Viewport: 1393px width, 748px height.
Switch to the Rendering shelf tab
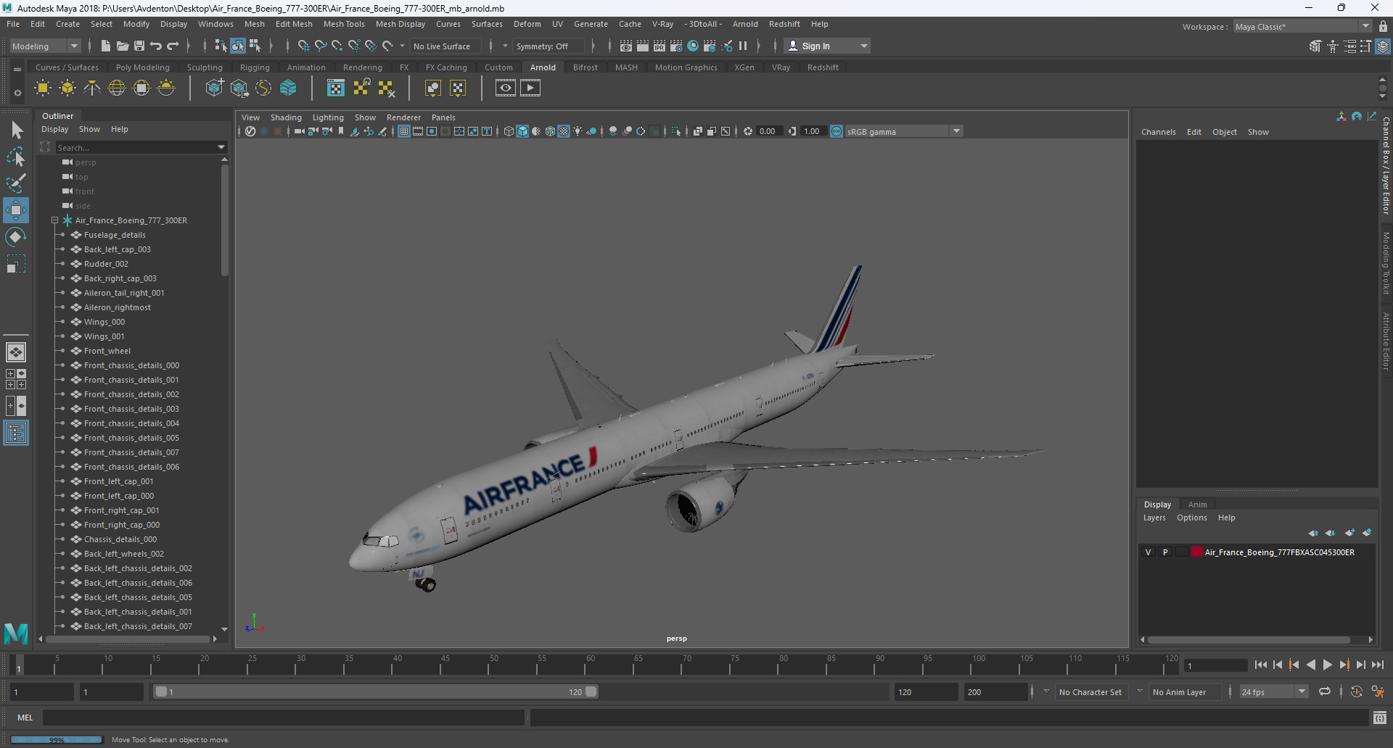[362, 67]
